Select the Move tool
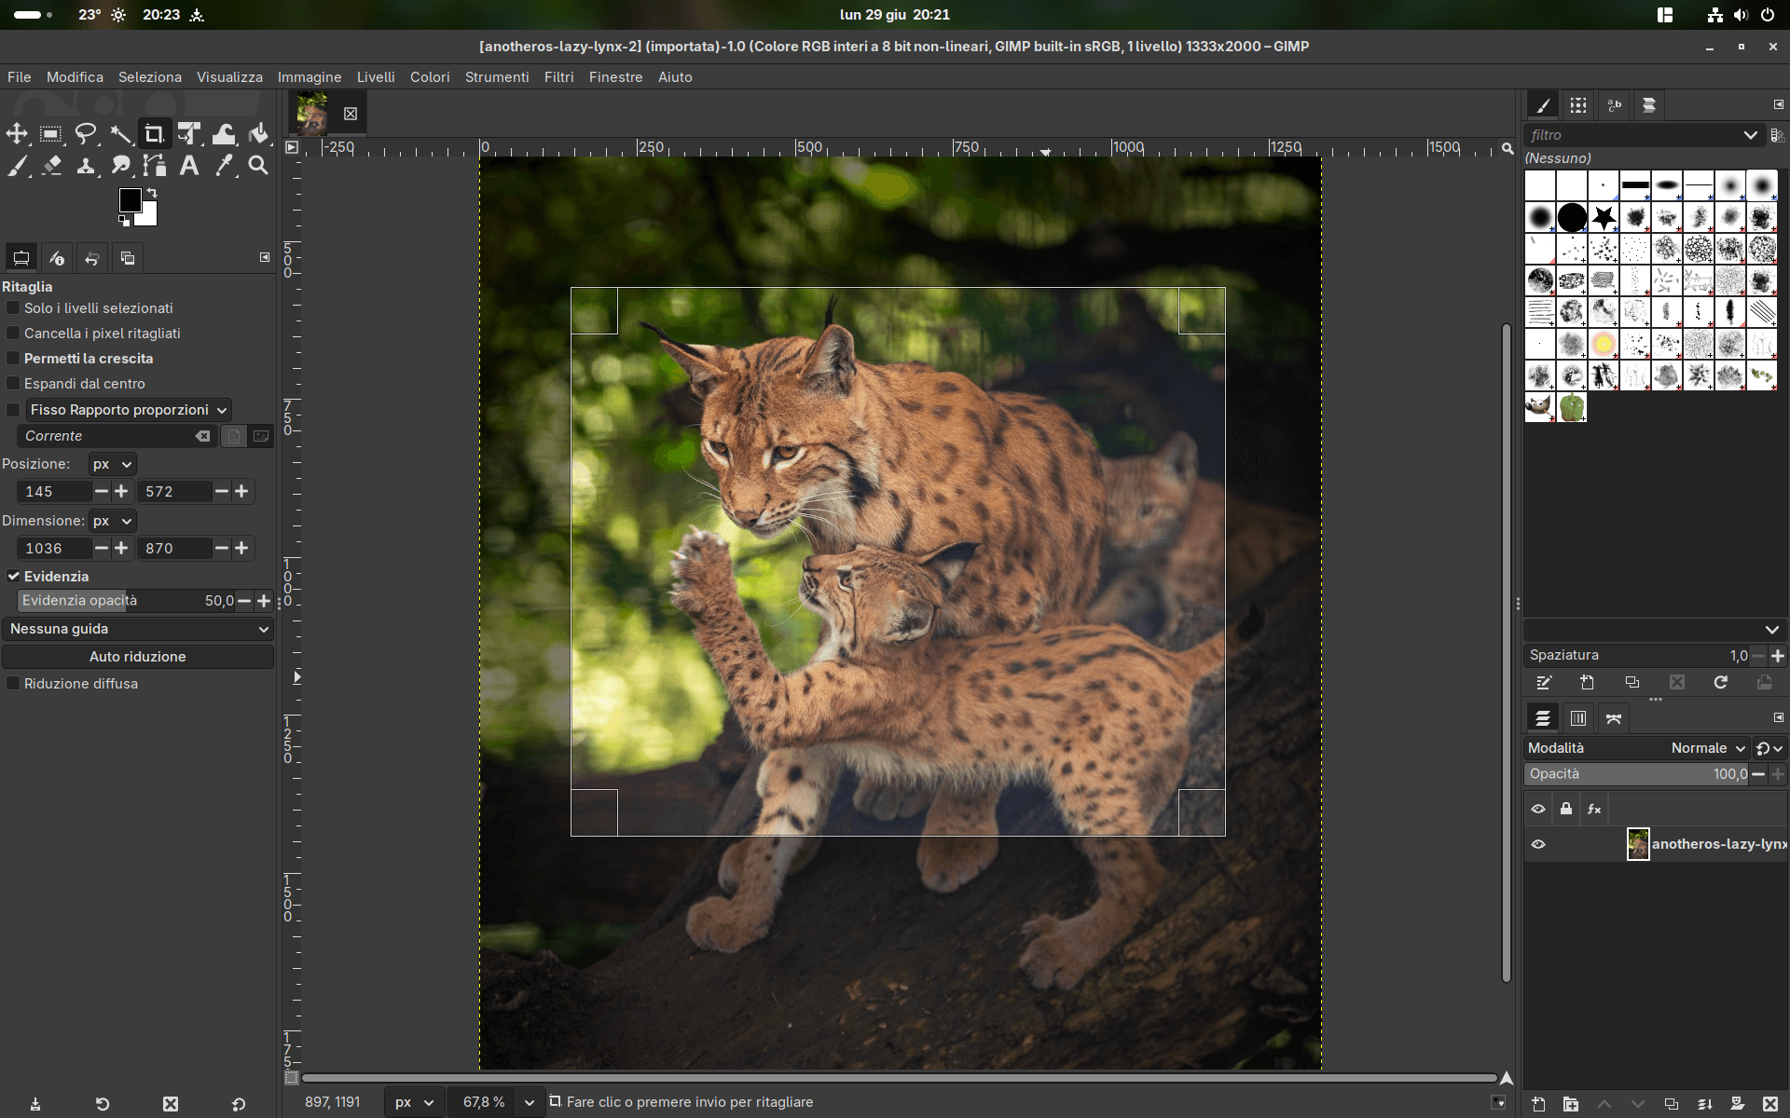 point(17,134)
